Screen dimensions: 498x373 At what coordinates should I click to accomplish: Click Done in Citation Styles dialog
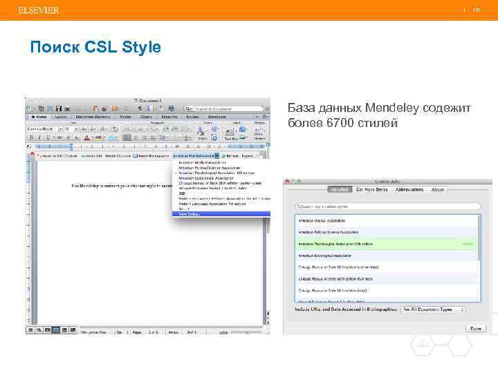tap(475, 329)
